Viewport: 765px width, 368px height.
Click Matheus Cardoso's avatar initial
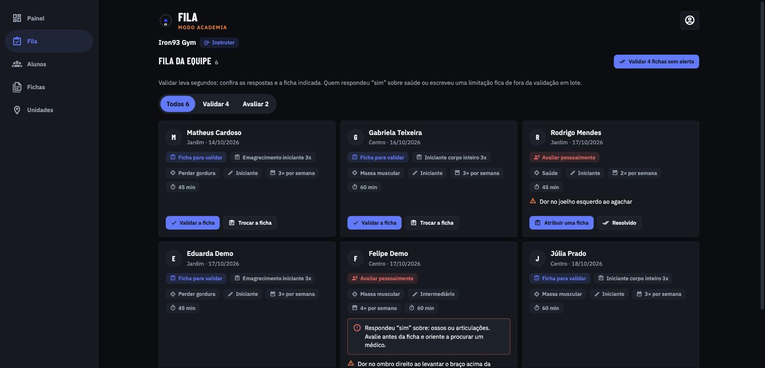tap(174, 137)
